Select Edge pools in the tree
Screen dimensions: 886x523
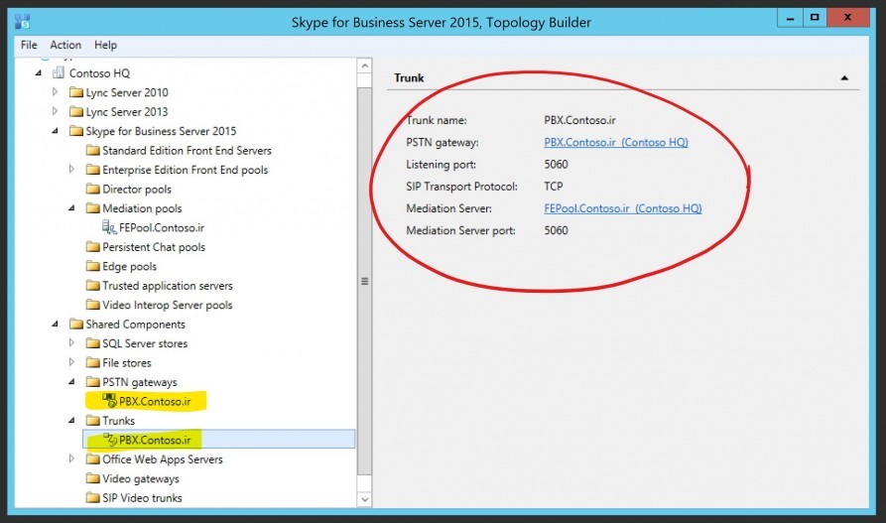click(129, 266)
